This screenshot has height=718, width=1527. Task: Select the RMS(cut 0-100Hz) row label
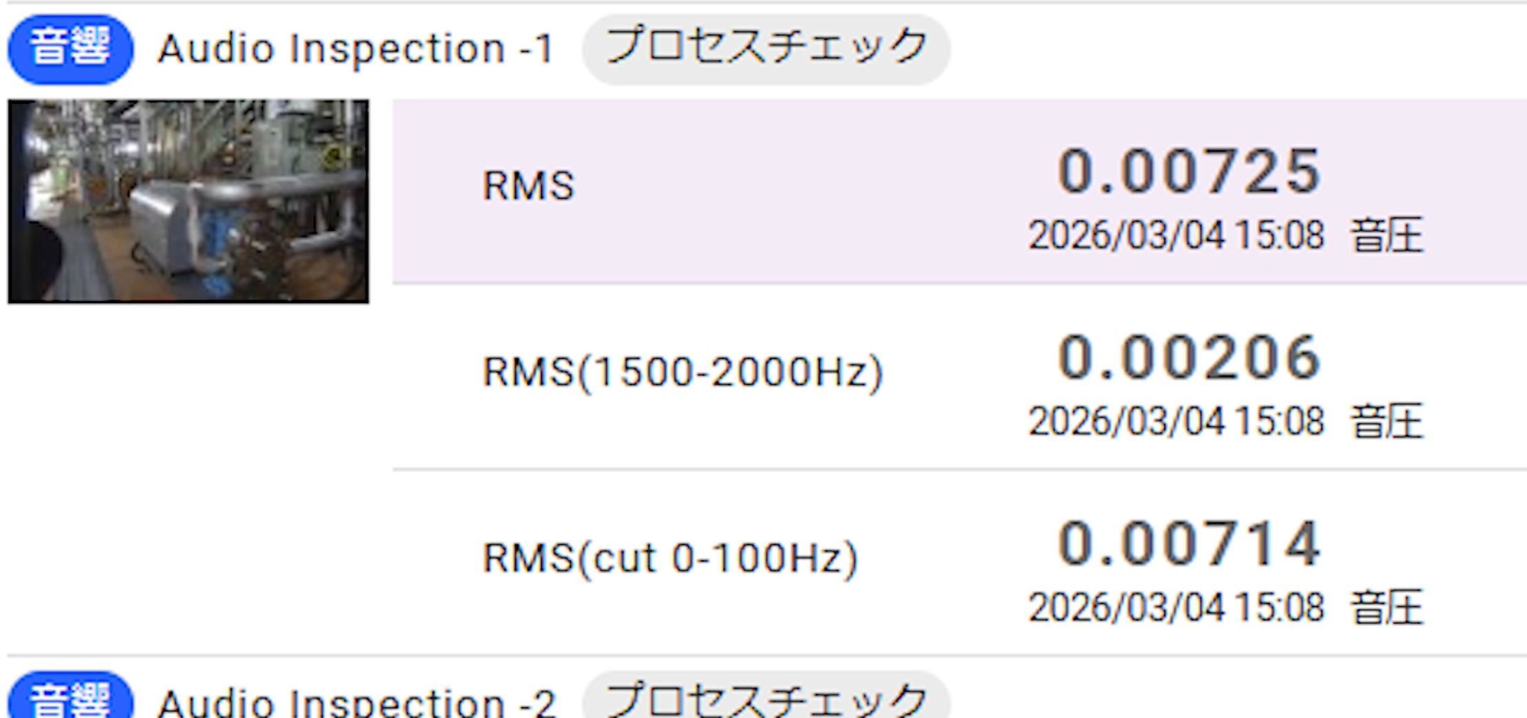(x=670, y=558)
